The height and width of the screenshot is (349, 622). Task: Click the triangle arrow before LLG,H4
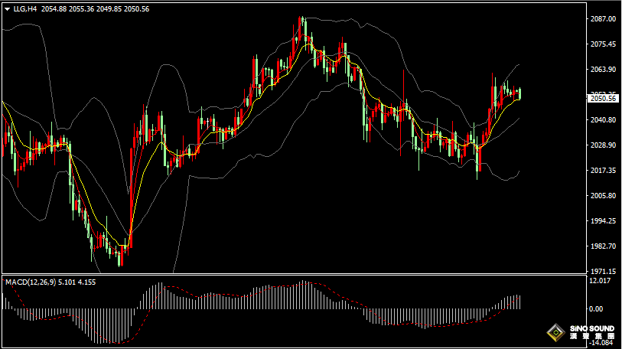[7, 9]
